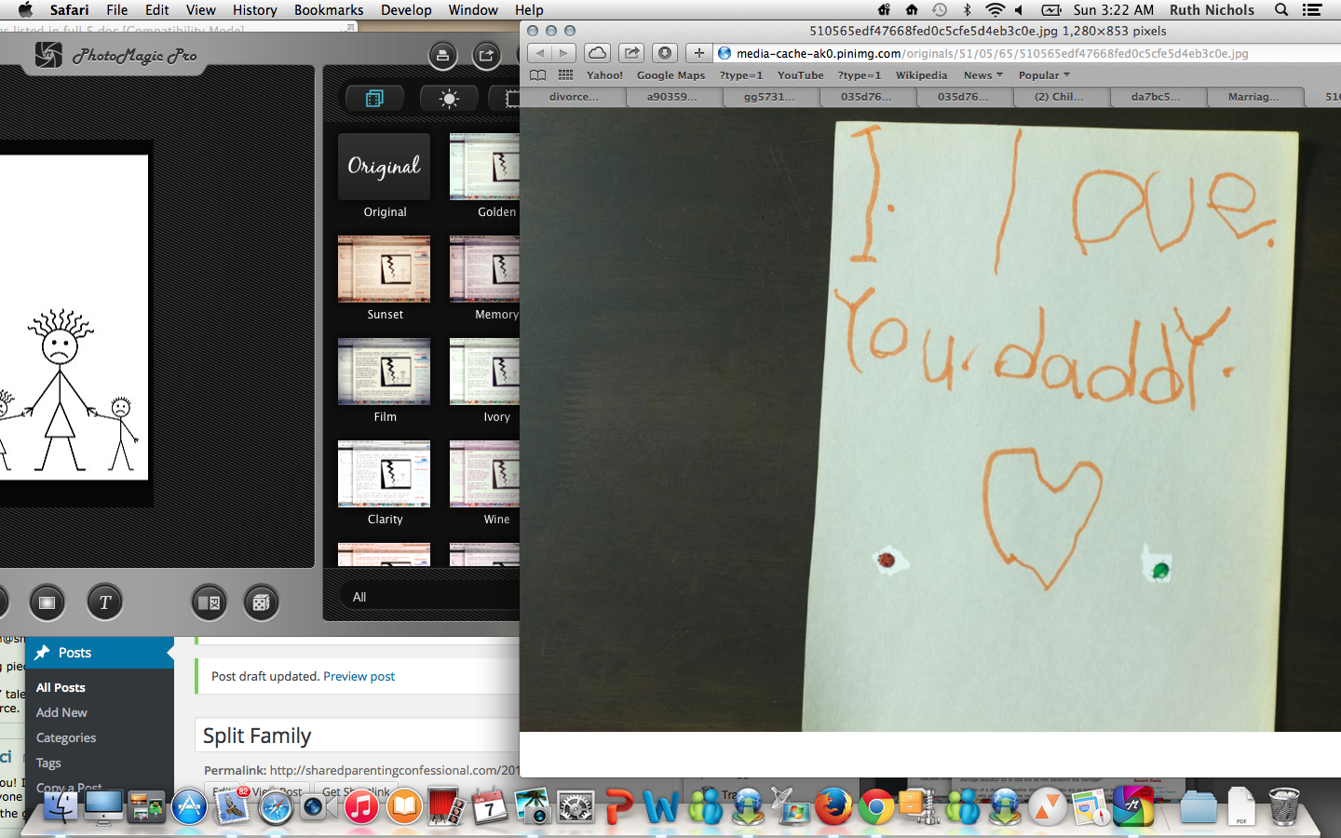Select the Text tool button
The image size is (1341, 838).
coord(105,602)
